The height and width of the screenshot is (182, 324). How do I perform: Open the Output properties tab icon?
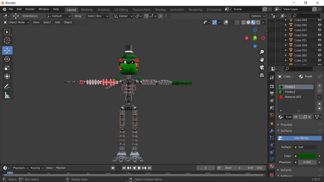[272, 94]
